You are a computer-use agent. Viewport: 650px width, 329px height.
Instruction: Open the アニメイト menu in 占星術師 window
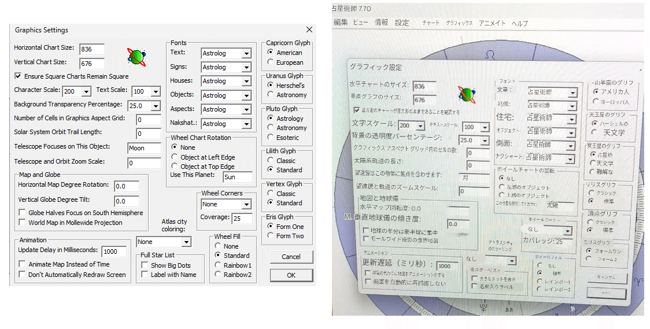click(492, 23)
